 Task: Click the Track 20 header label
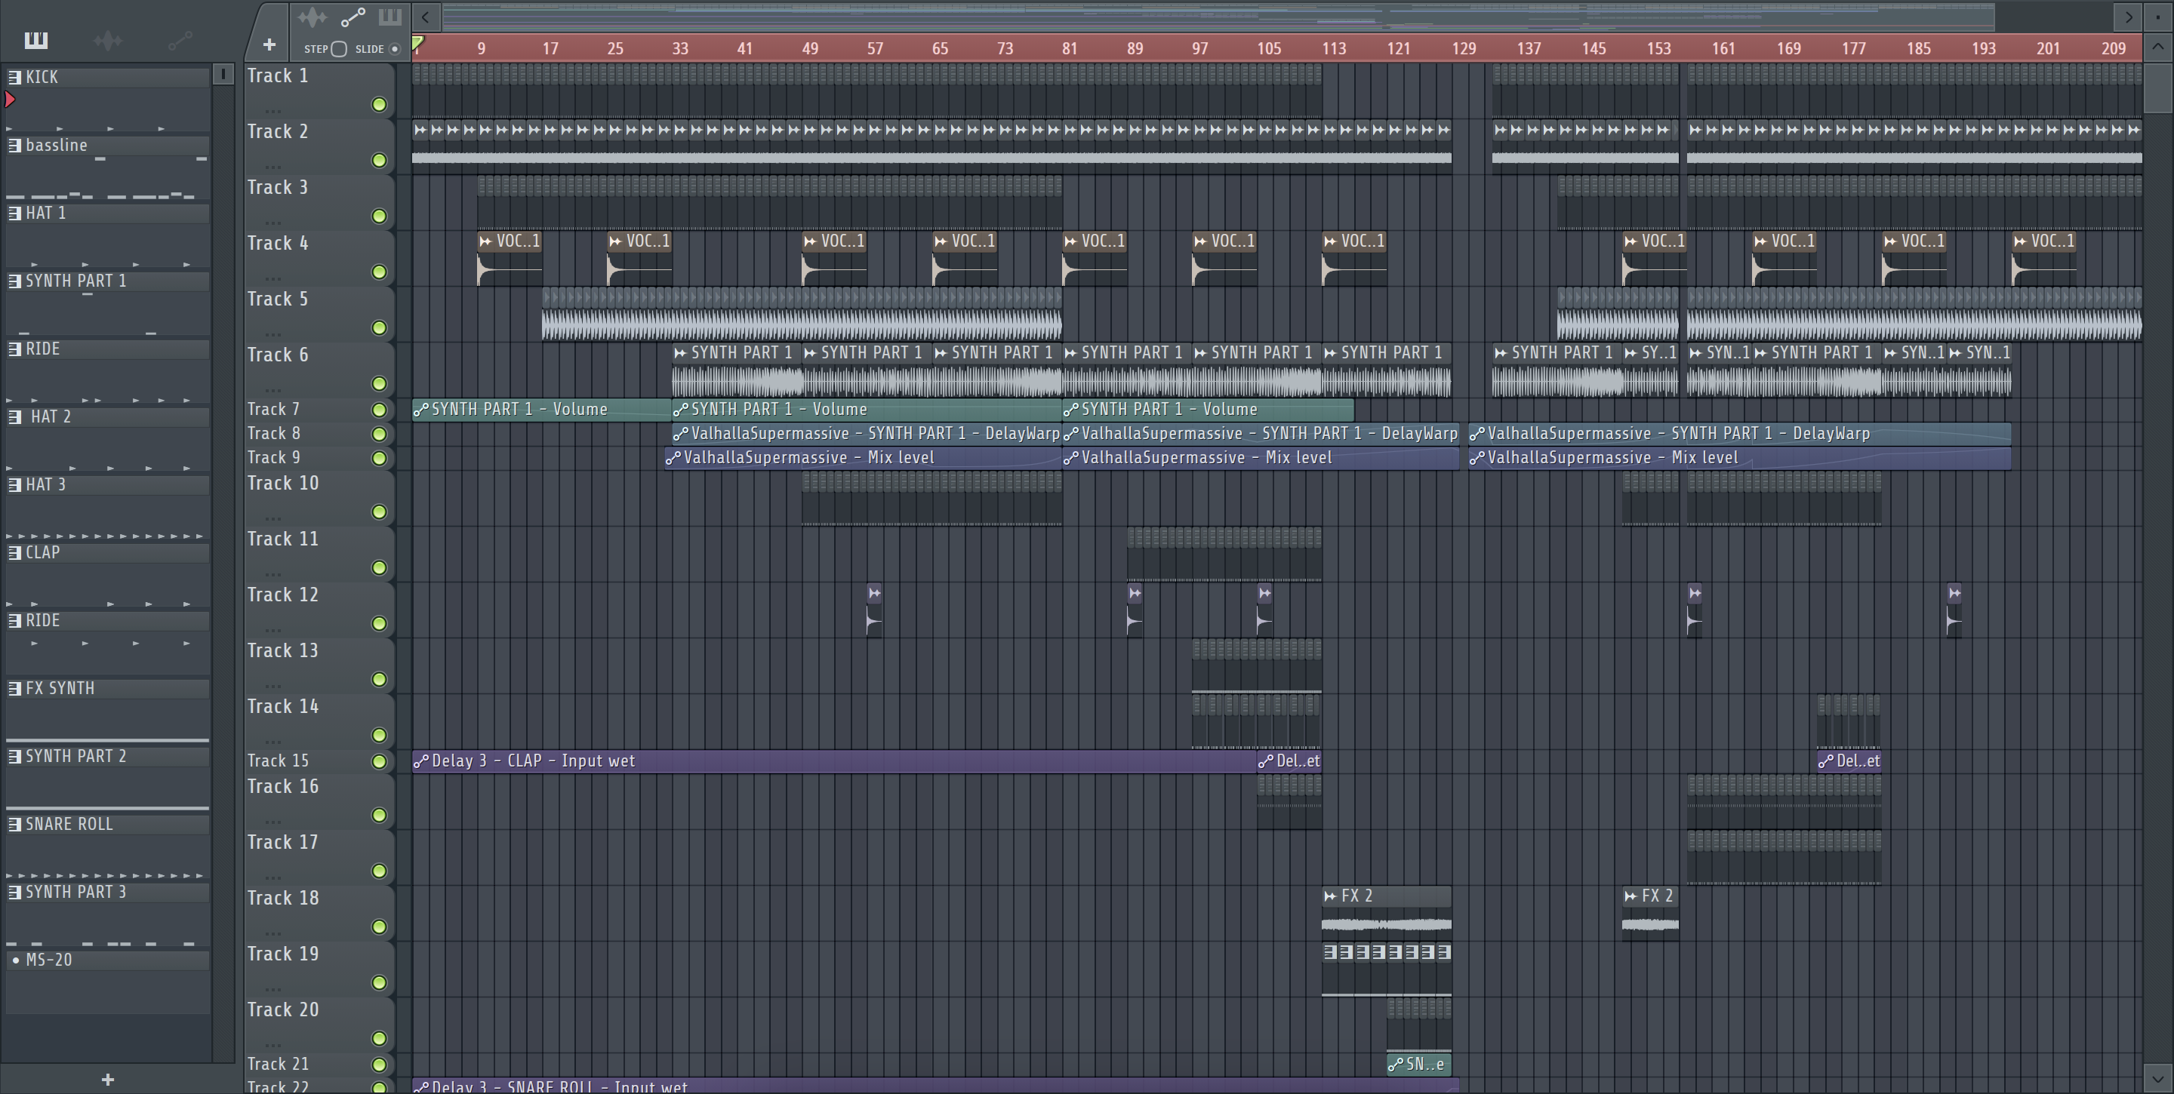(283, 1009)
